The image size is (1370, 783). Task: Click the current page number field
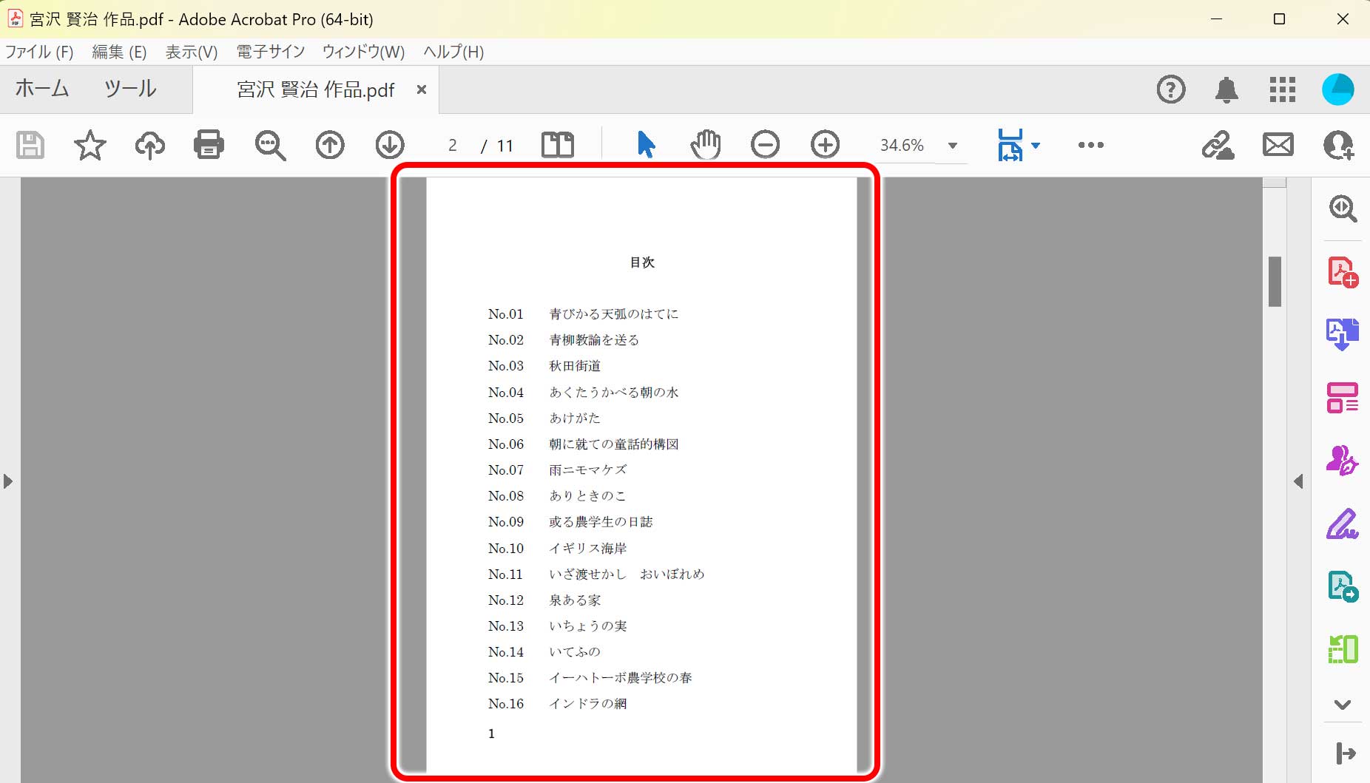click(452, 146)
